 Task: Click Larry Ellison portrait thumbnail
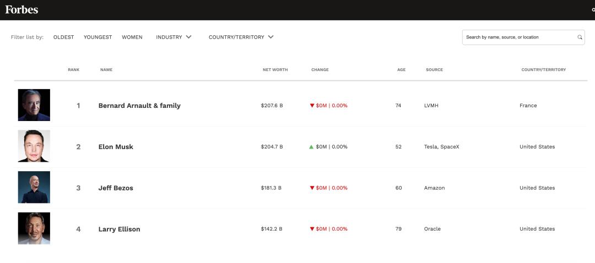tap(34, 228)
